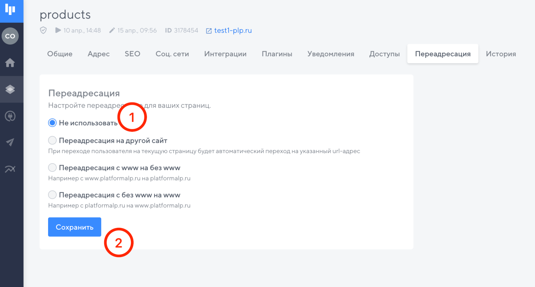Select "Переадресация на другой сайт" radio option
This screenshot has width=535, height=287.
pyautogui.click(x=52, y=140)
